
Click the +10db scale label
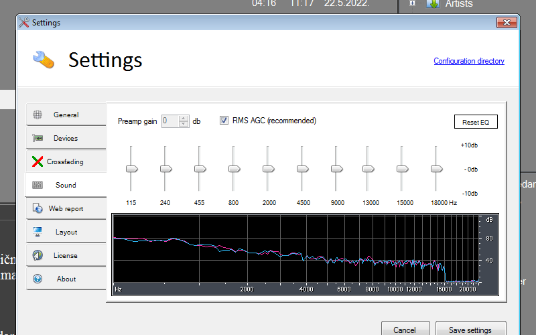coord(469,145)
